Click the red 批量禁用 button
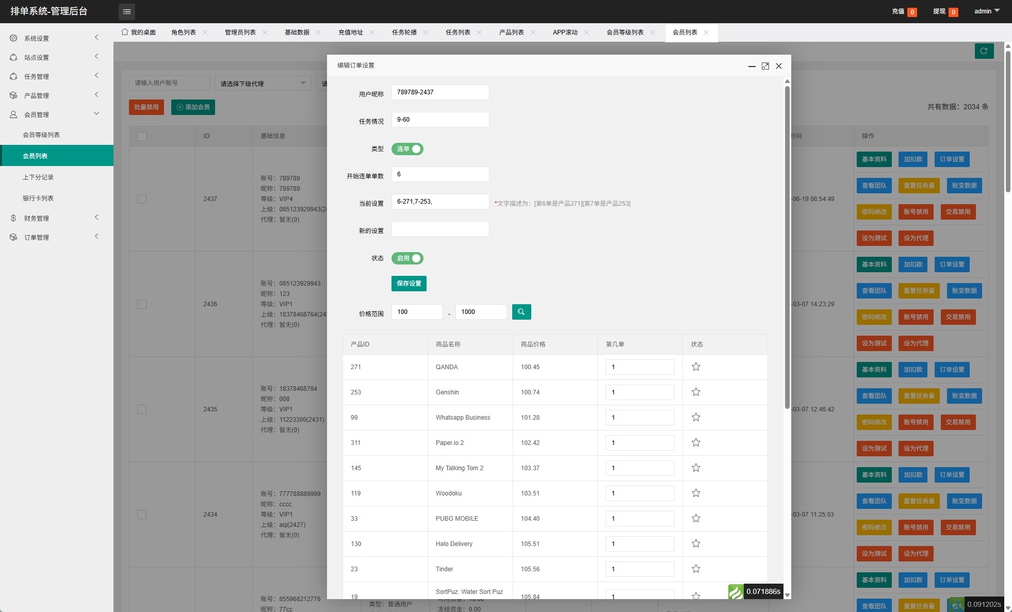Image resolution: width=1012 pixels, height=612 pixels. (x=146, y=107)
